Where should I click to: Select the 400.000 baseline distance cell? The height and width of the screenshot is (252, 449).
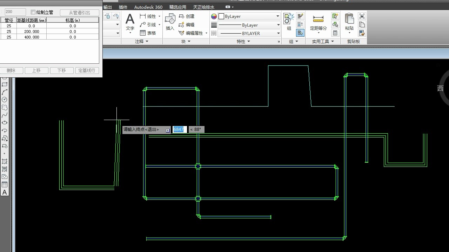click(32, 37)
